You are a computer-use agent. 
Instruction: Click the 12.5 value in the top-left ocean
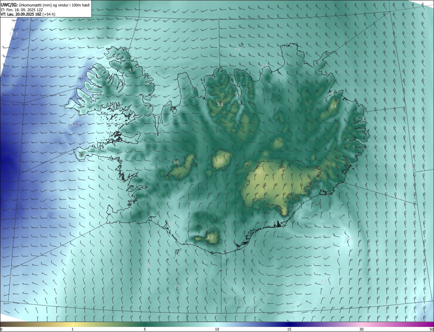point(14,34)
